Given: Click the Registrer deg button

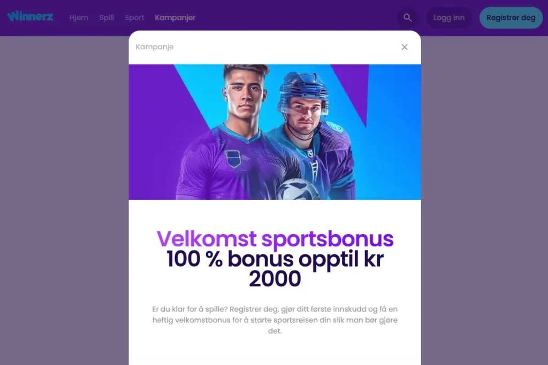Looking at the screenshot, I should [511, 18].
